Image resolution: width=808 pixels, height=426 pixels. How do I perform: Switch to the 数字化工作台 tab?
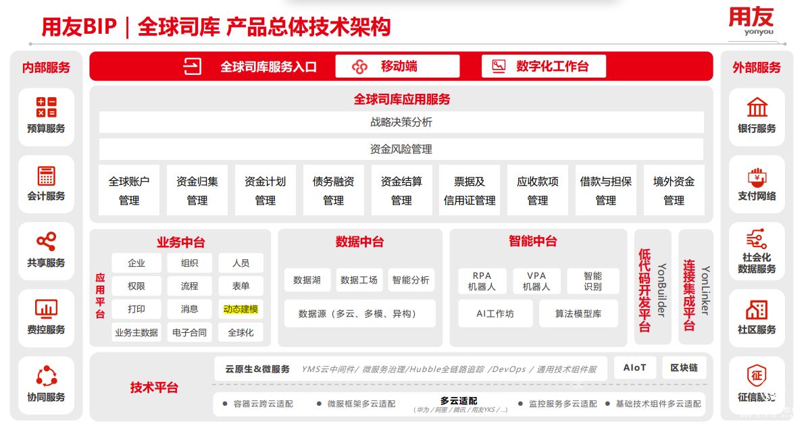click(x=543, y=66)
